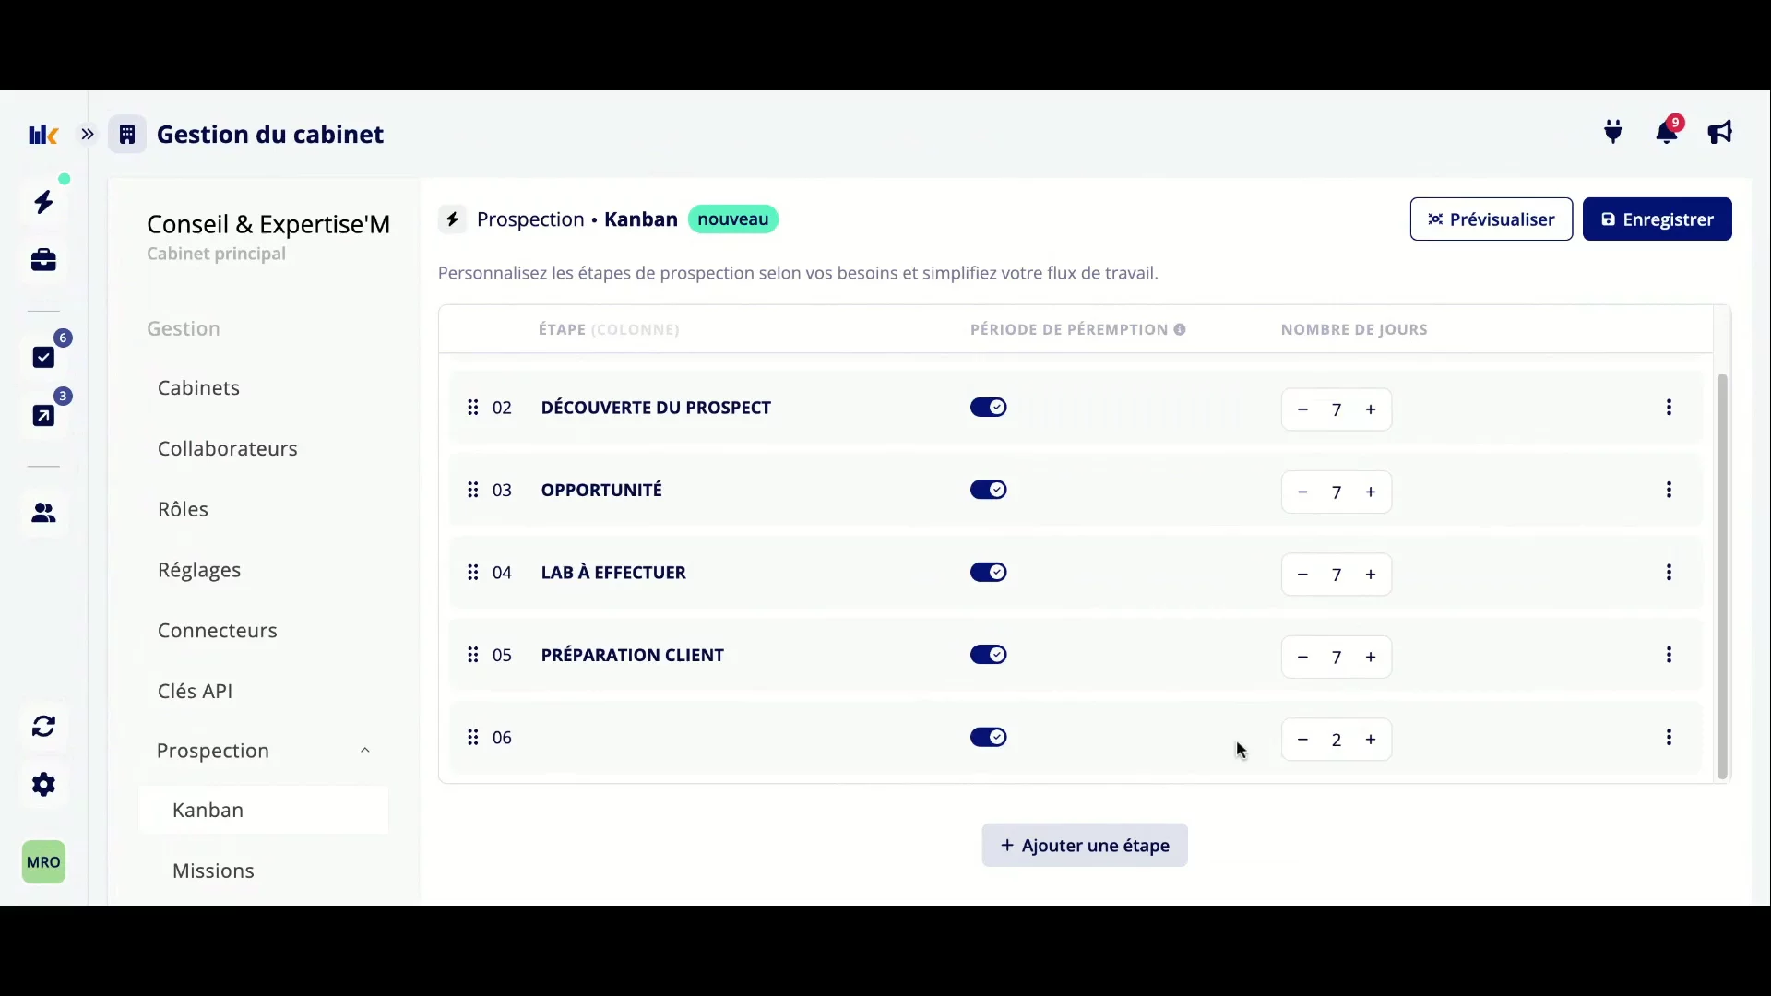The width and height of the screenshot is (1771, 996).
Task: Toggle expiry period for Préparation client
Action: 988,655
